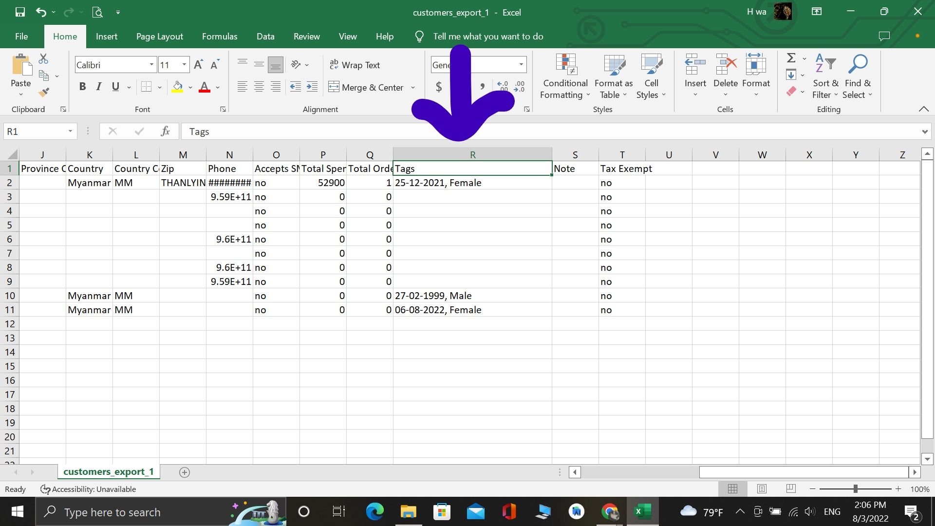Click the Save icon in title bar
Viewport: 935px width, 526px height.
(20, 12)
